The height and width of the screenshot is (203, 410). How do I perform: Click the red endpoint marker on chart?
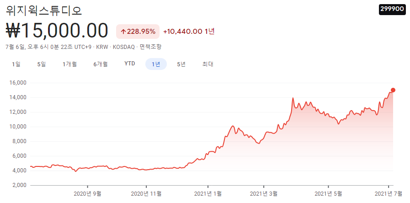coord(393,90)
